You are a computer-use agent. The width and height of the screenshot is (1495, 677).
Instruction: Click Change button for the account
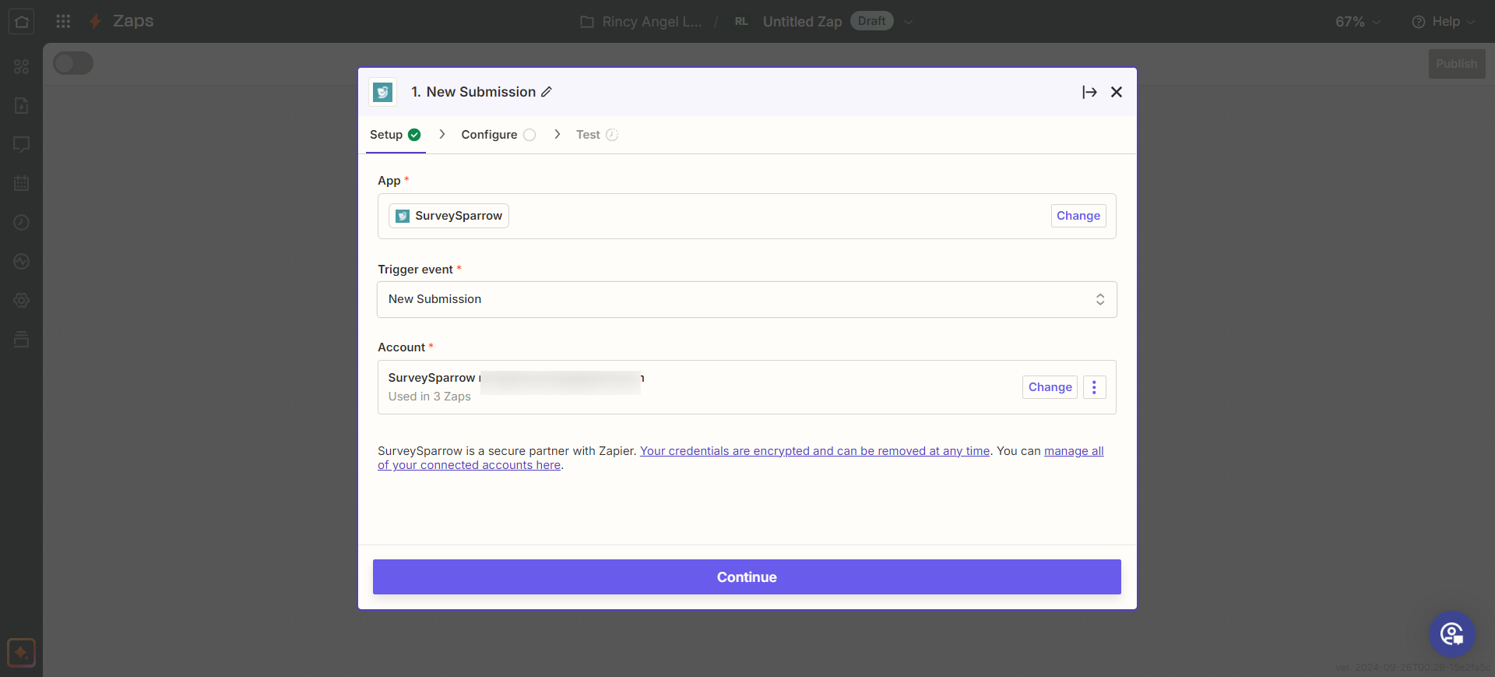[1049, 387]
